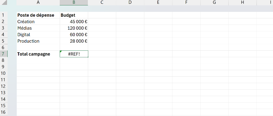Click the Total campagne label cell

point(38,54)
